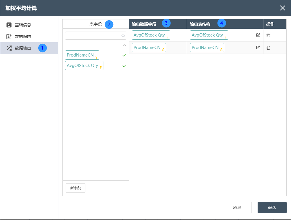Click the 数据编辑 pencil icon
Screen dimensions: 291x220
click(x=9, y=37)
